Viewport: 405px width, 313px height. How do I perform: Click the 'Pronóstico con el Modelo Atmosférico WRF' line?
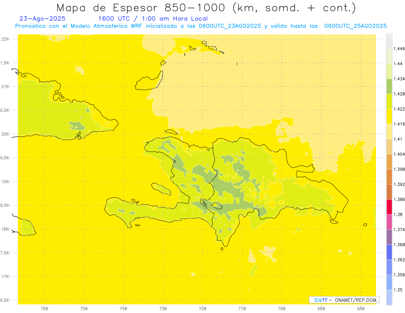tap(201, 26)
